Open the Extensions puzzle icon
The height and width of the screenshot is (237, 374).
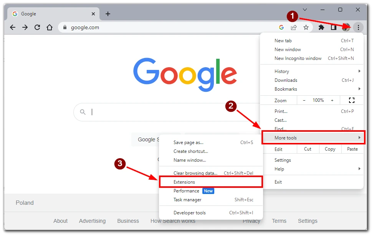click(x=321, y=27)
